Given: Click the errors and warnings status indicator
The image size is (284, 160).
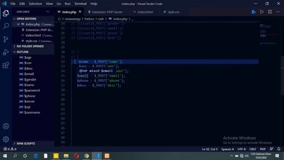Looking at the screenshot, I should (10, 149).
